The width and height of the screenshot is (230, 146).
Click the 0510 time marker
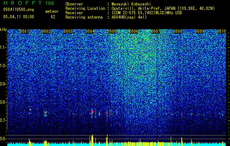tap(222, 31)
